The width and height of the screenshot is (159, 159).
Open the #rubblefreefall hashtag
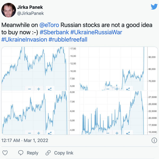point(68,39)
